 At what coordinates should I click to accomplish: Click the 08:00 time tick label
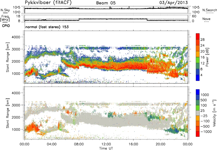tap(79, 144)
